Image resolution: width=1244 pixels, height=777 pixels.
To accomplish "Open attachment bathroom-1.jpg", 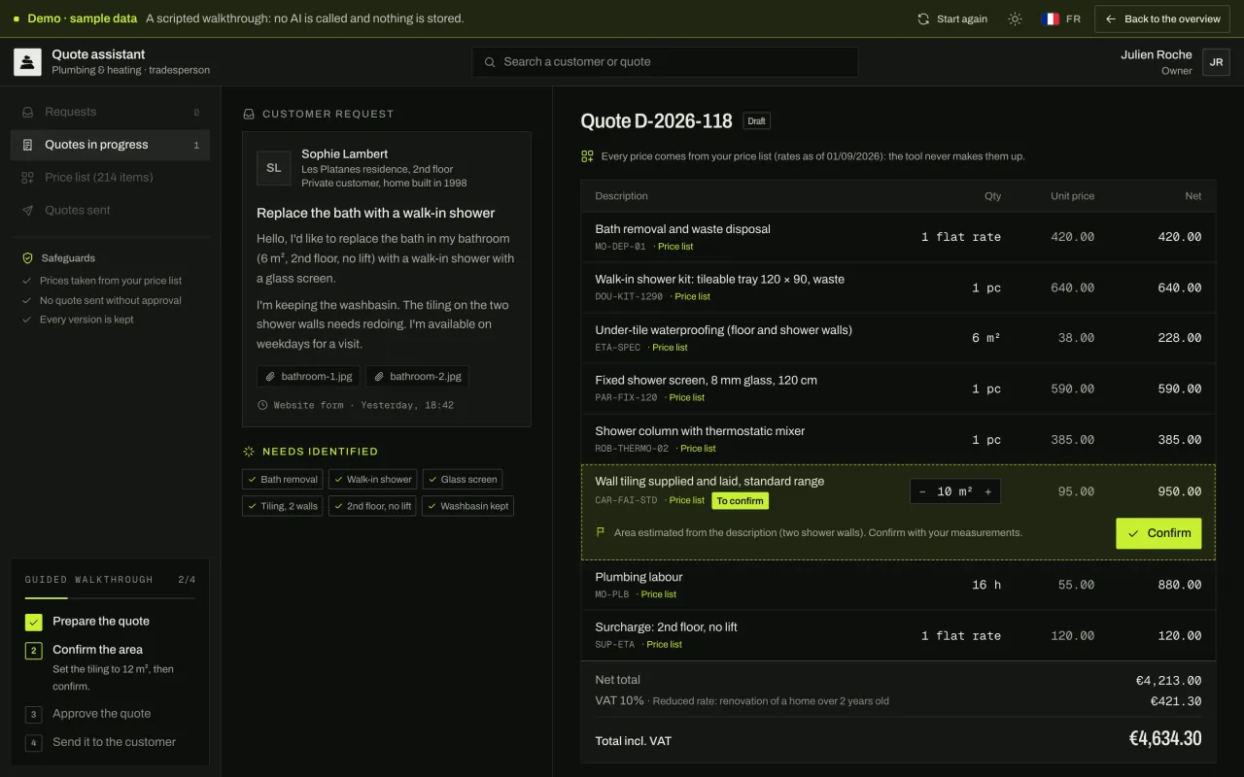I will [x=309, y=376].
